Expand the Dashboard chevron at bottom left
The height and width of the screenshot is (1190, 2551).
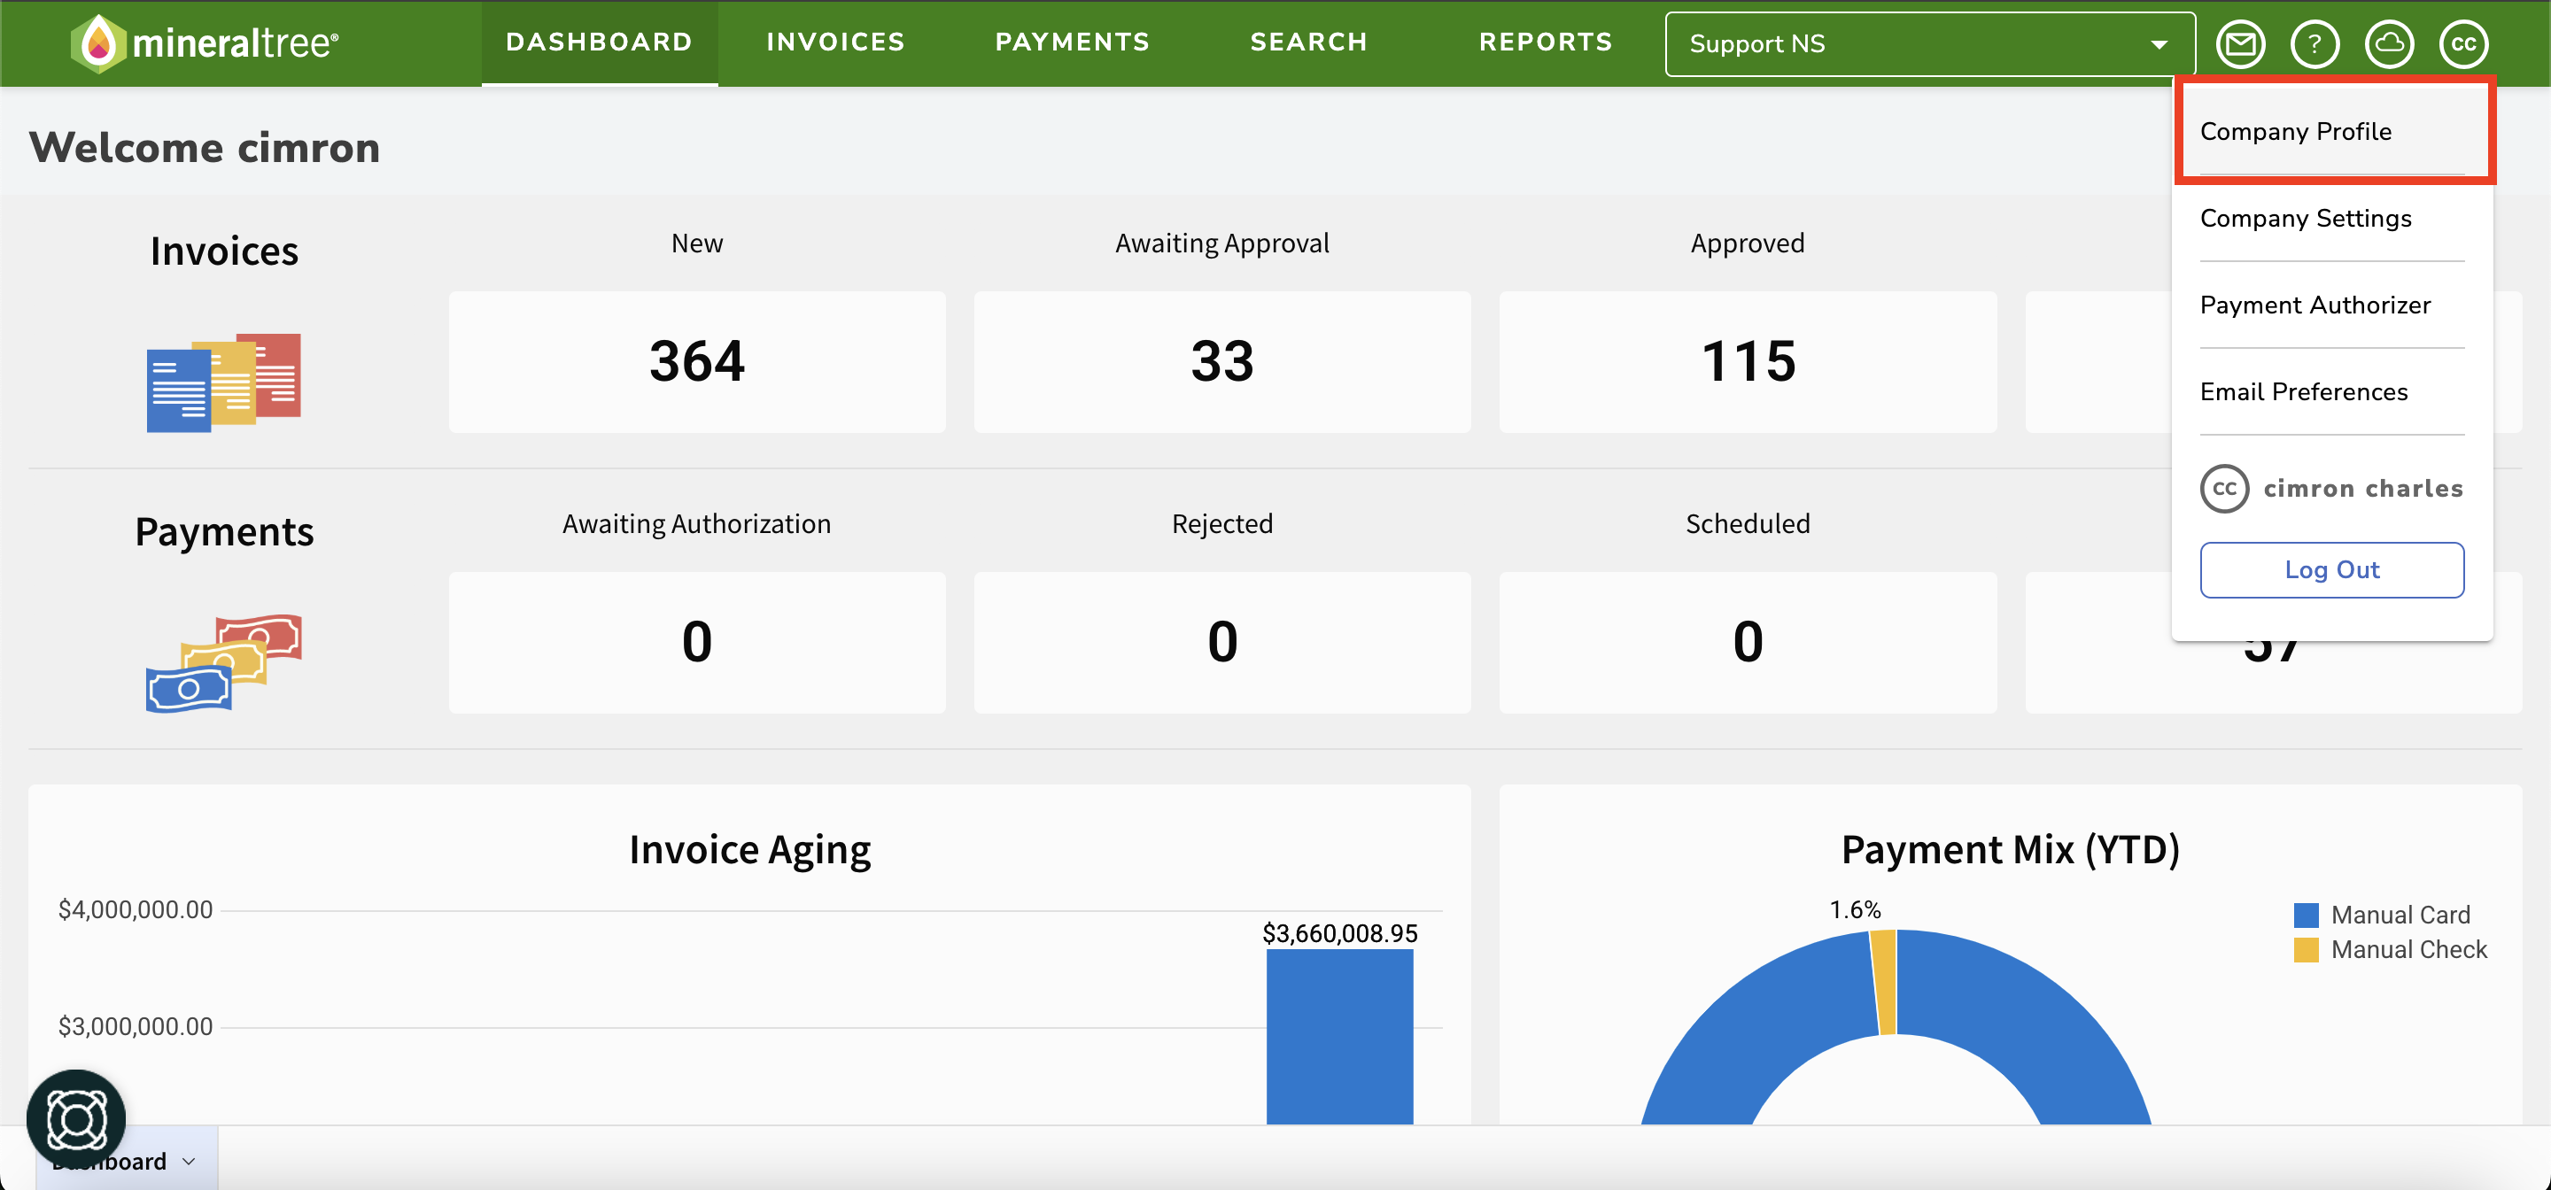(190, 1162)
